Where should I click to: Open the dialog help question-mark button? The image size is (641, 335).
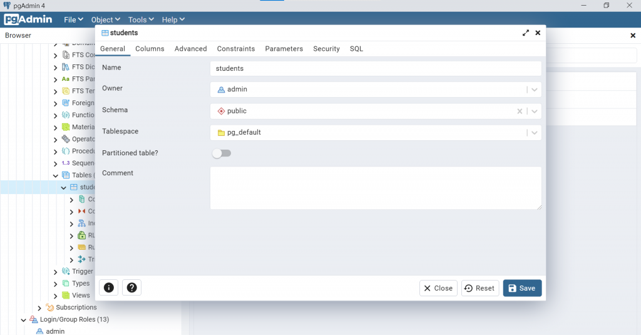coord(131,287)
